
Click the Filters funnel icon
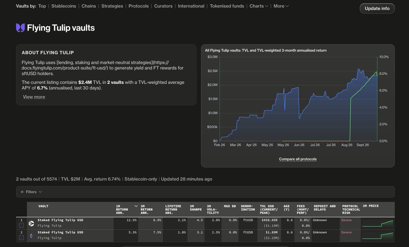22,192
